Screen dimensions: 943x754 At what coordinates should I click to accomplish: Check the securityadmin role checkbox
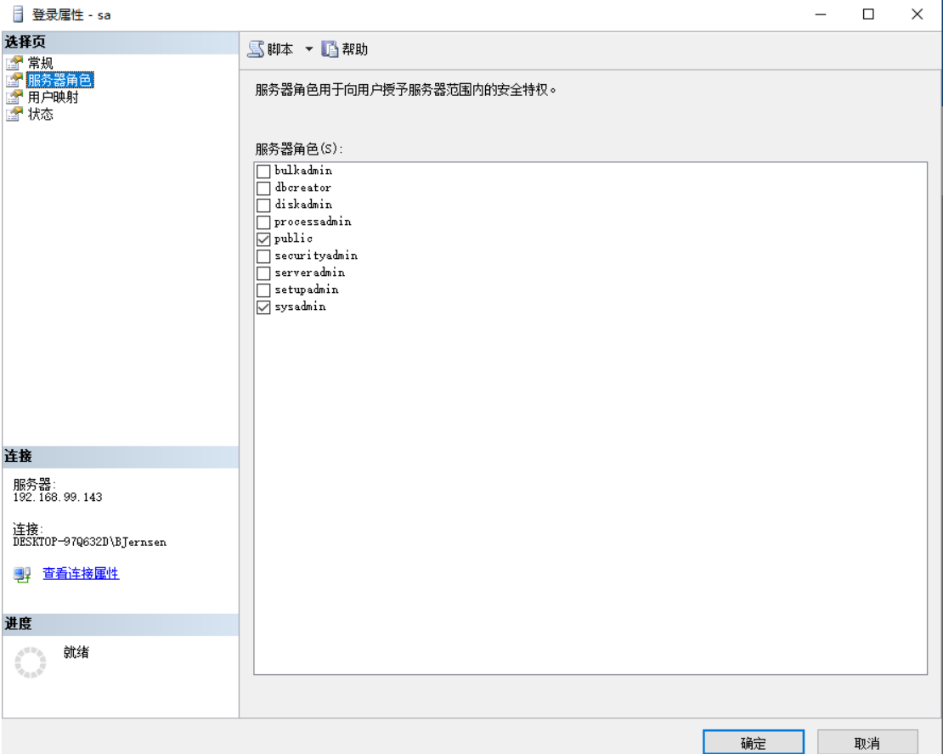(263, 256)
